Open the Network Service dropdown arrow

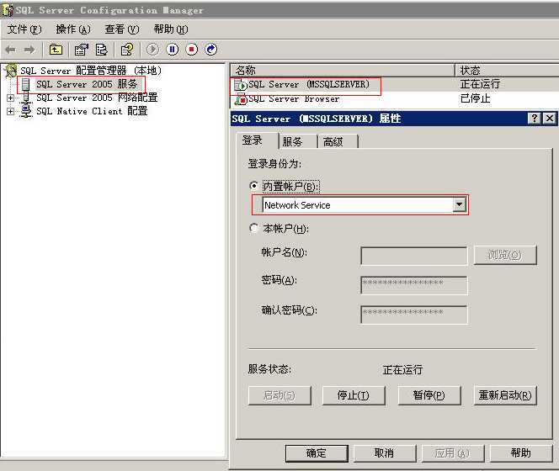click(459, 205)
